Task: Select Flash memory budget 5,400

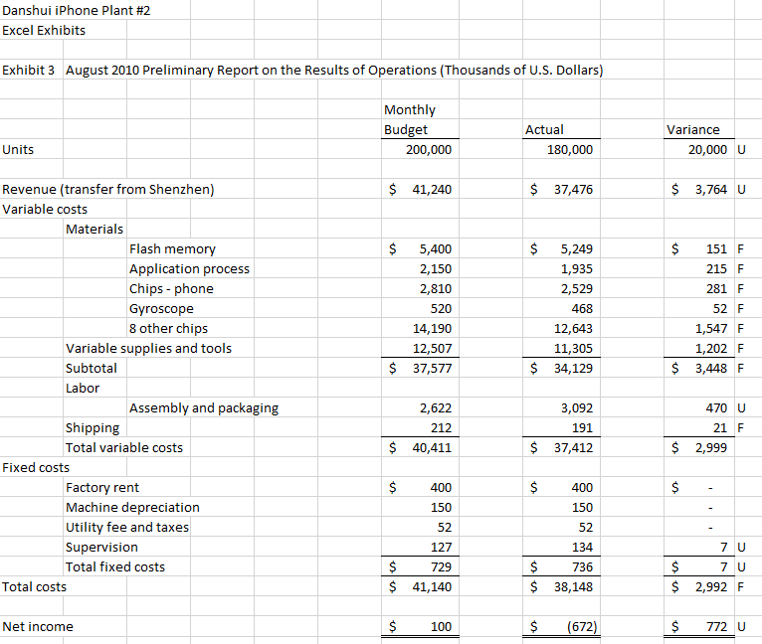Action: pyautogui.click(x=436, y=249)
